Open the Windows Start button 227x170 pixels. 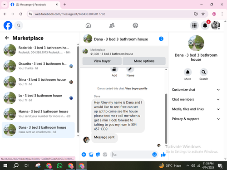click(5, 165)
